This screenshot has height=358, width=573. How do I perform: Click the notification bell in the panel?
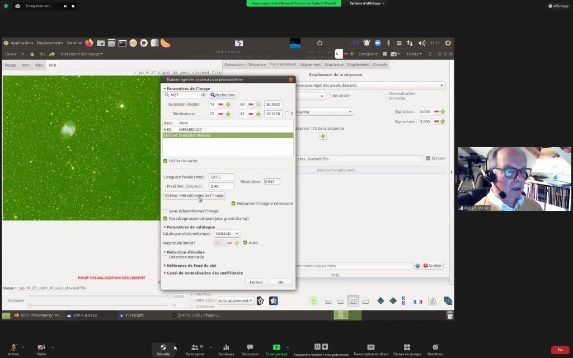(367, 43)
